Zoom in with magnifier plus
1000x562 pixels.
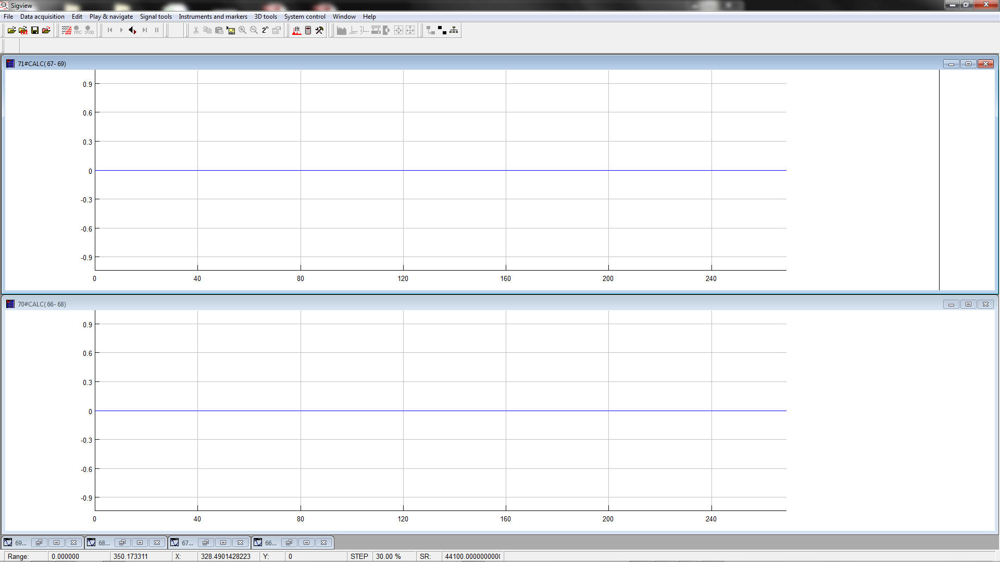pyautogui.click(x=242, y=30)
